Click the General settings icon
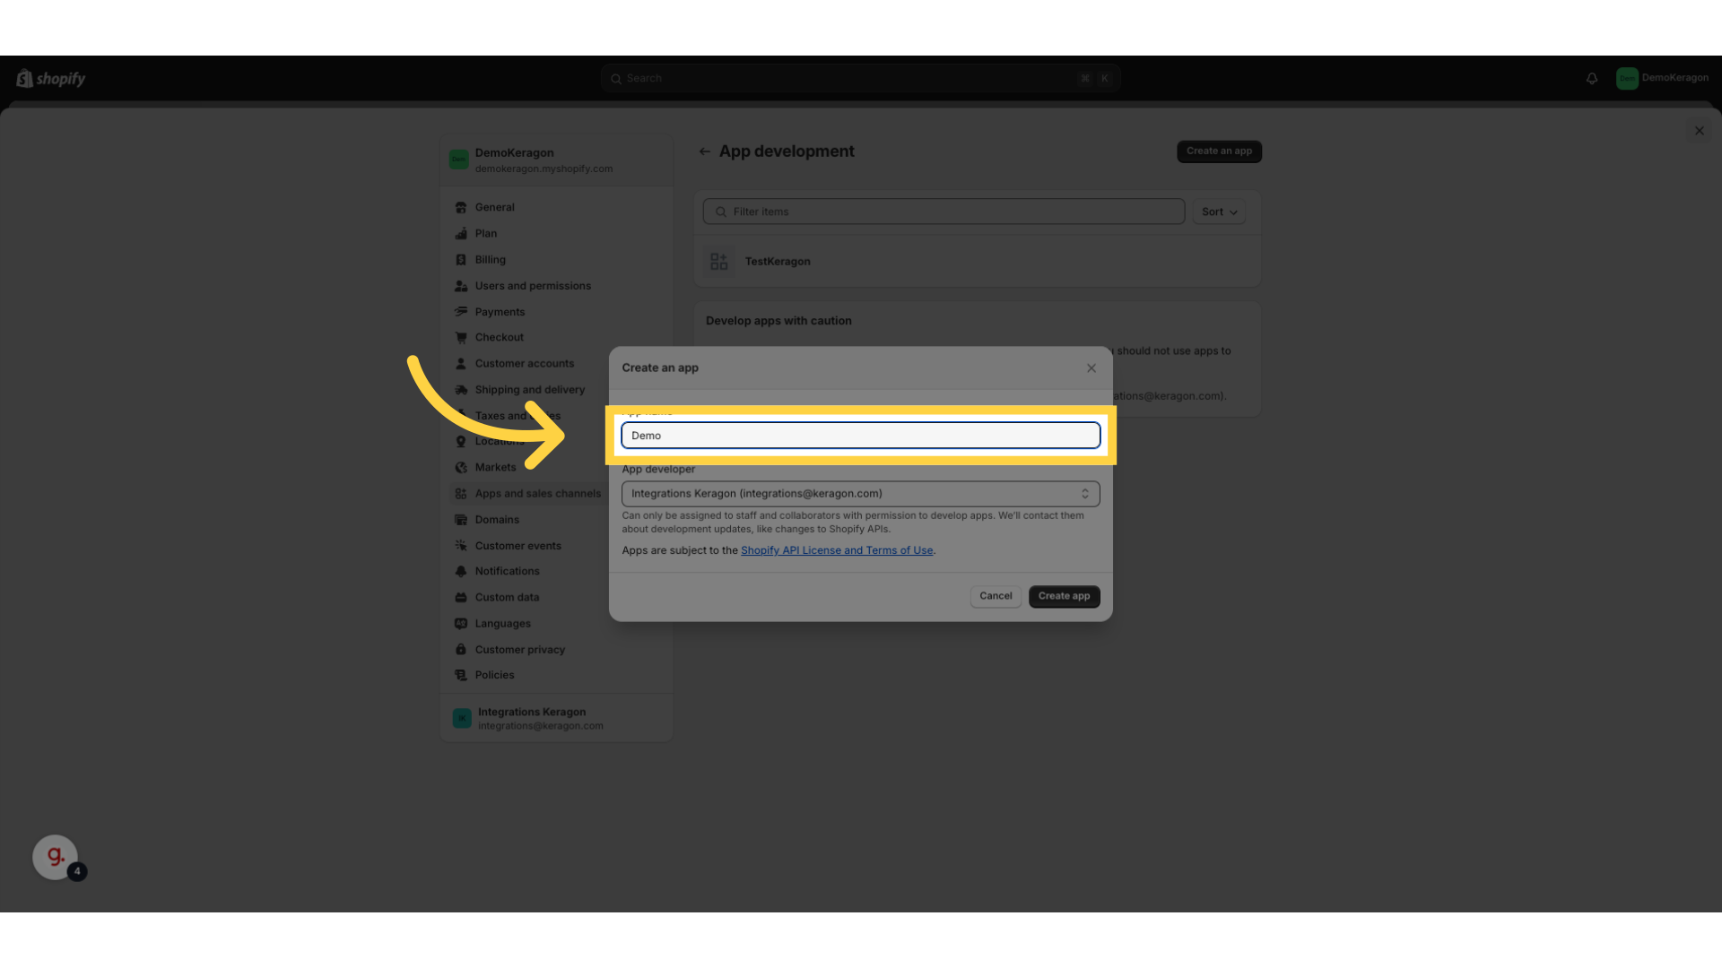1722x968 pixels. click(x=461, y=208)
